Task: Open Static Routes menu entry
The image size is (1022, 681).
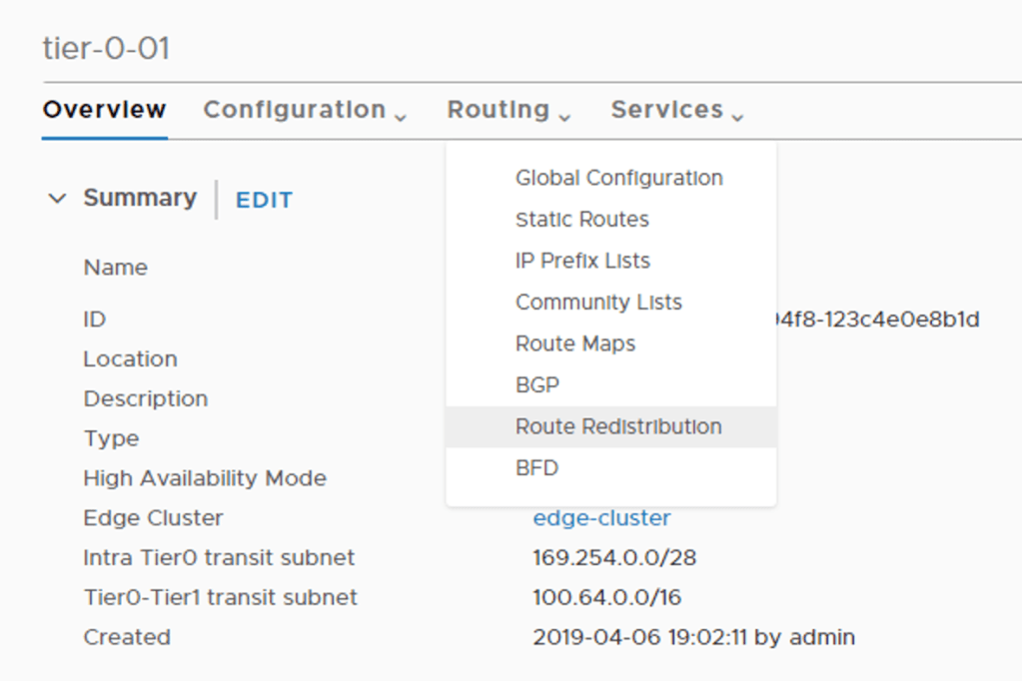Action: (581, 220)
